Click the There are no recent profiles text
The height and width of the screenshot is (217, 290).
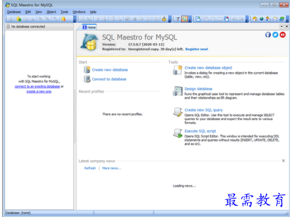tap(122, 114)
